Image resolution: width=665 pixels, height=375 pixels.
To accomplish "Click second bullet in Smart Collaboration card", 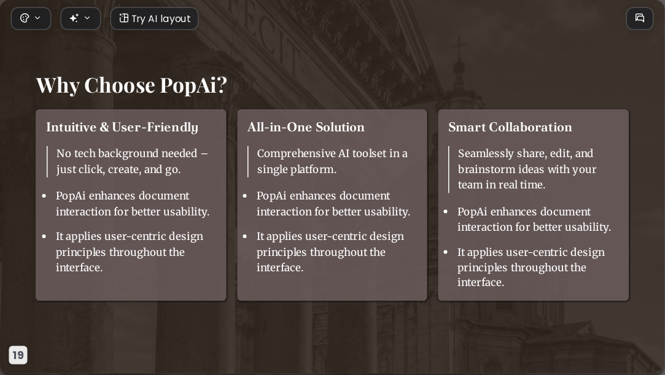I will coord(531,268).
